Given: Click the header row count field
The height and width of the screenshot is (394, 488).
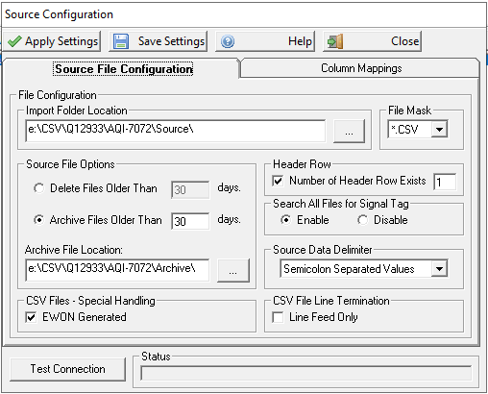Looking at the screenshot, I should tap(445, 182).
